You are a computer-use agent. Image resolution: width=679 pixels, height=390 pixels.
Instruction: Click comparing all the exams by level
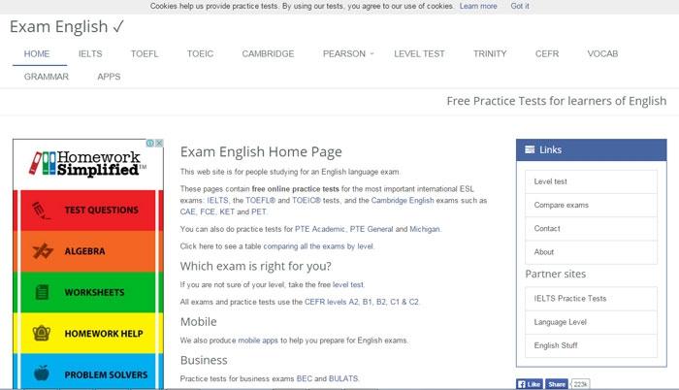[x=318, y=246]
